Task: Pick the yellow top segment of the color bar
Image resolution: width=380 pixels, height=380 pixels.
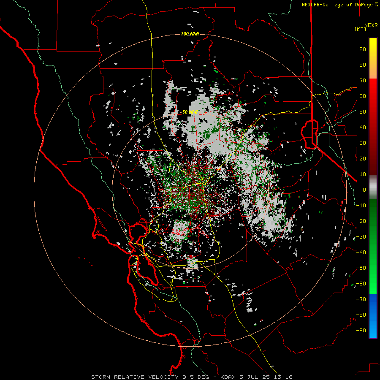Action: (x=373, y=58)
